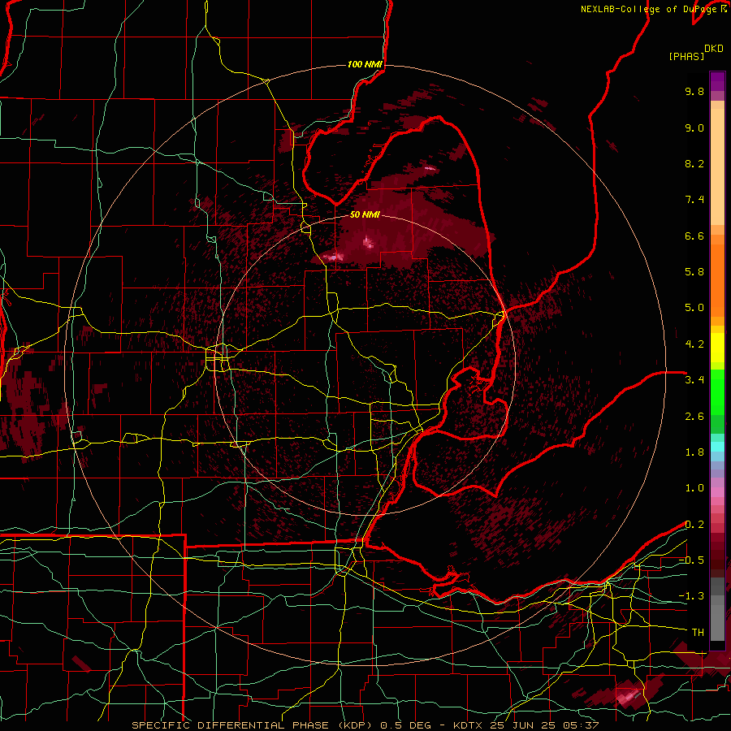Click the green segment of color bar

pyautogui.click(x=717, y=401)
